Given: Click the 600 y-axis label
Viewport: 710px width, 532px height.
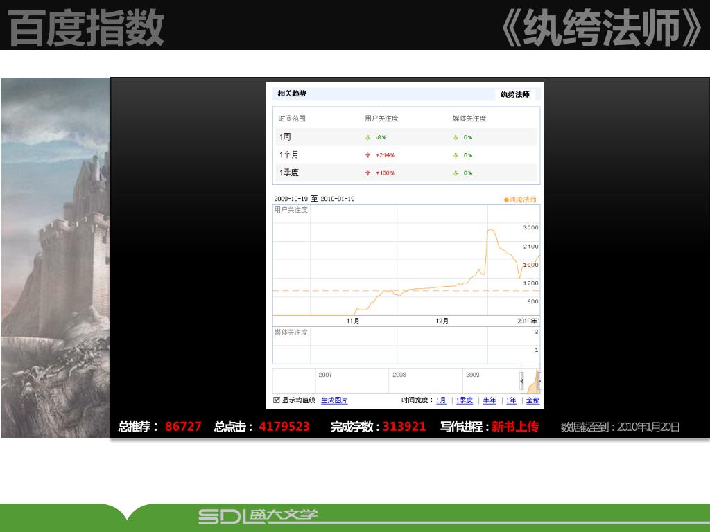Looking at the screenshot, I should tap(532, 302).
